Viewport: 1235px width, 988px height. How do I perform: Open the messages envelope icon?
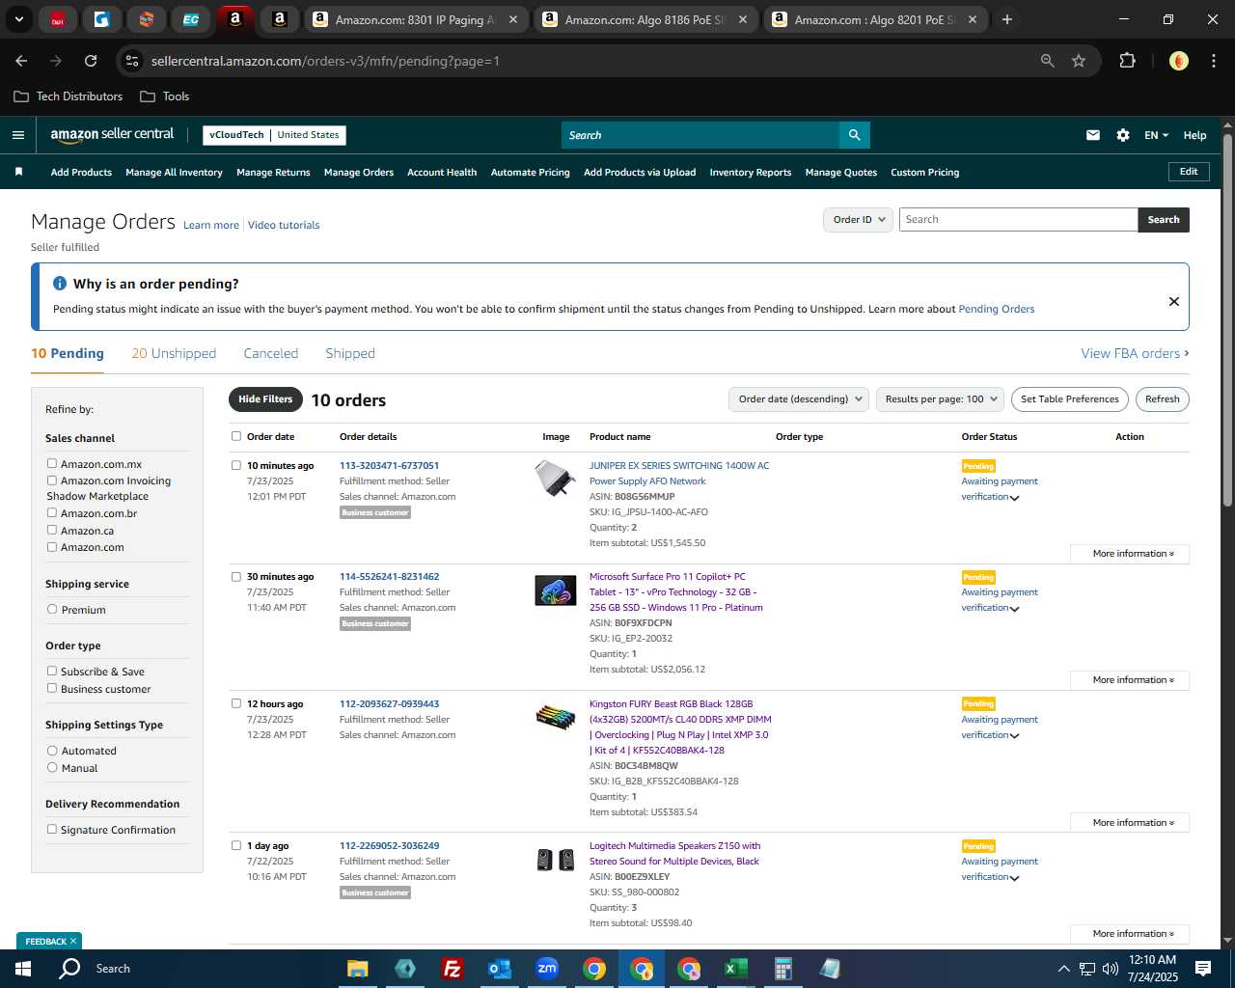tap(1093, 135)
